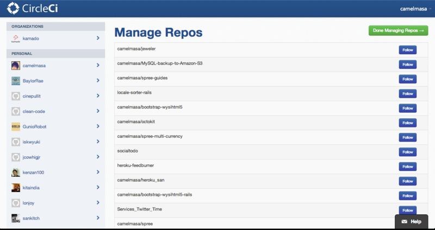Click the clean-code GitHub avatar

16,111
